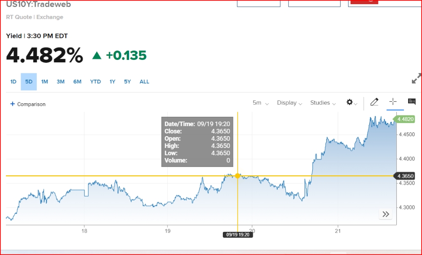The image size is (422, 255).
Task: Jump to latest data with double chevron
Action: pos(386,214)
